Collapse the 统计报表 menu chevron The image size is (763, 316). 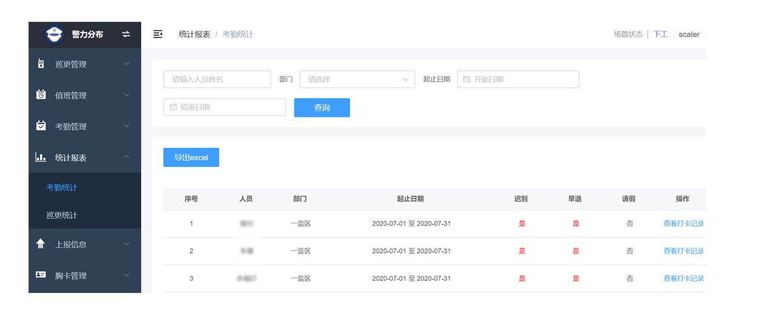[x=126, y=157]
